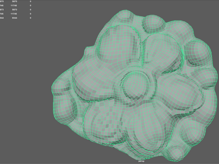
Task: Select the green wireframe blob mesh
Action: click(134, 86)
